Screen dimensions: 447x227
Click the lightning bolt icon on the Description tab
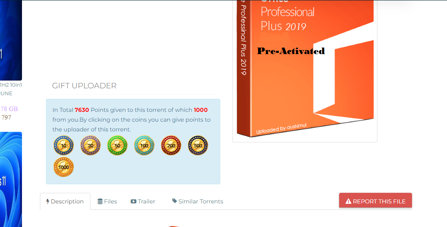(x=48, y=202)
